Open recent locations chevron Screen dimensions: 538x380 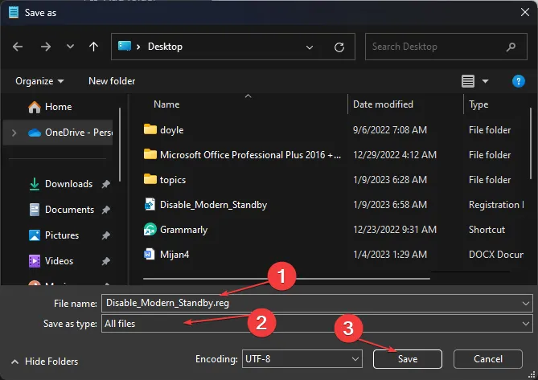(x=70, y=47)
